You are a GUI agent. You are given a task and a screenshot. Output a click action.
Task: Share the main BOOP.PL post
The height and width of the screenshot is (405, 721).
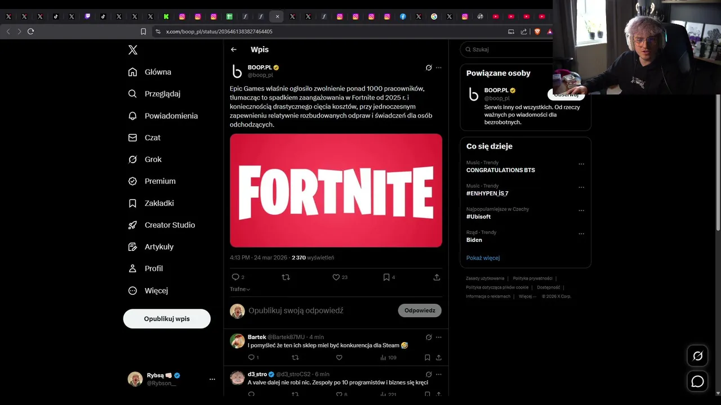(x=437, y=277)
